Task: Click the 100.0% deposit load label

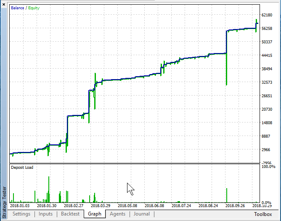Action: click(x=268, y=166)
